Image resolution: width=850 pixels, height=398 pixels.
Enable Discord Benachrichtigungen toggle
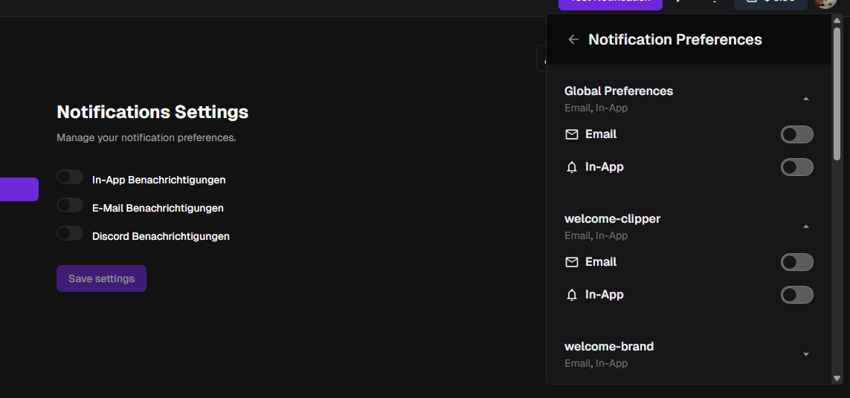tap(70, 234)
